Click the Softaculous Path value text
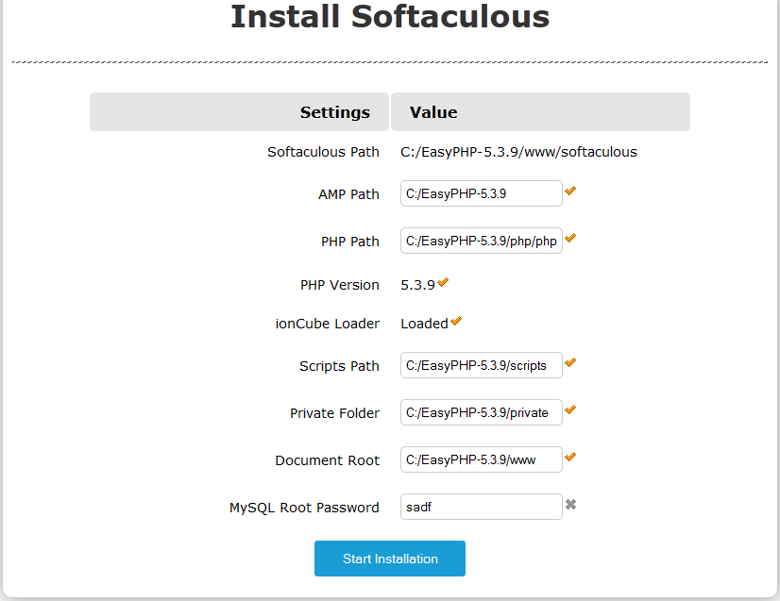This screenshot has height=601, width=780. [518, 152]
